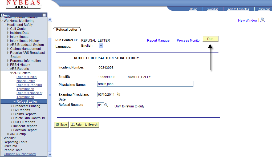The width and height of the screenshot is (272, 157).
Task: Open the calendar picker for Examining Physicians Date
Action: (118, 95)
